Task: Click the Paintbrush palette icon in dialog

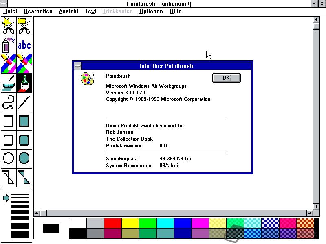Action: (x=88, y=78)
